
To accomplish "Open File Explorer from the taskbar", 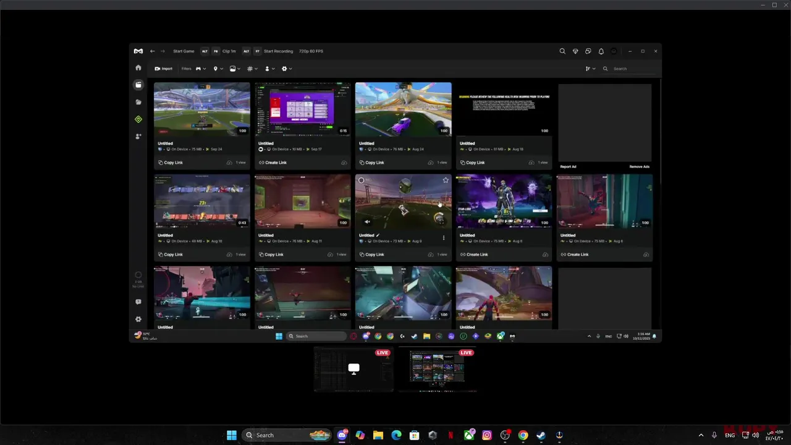I will coord(378,435).
